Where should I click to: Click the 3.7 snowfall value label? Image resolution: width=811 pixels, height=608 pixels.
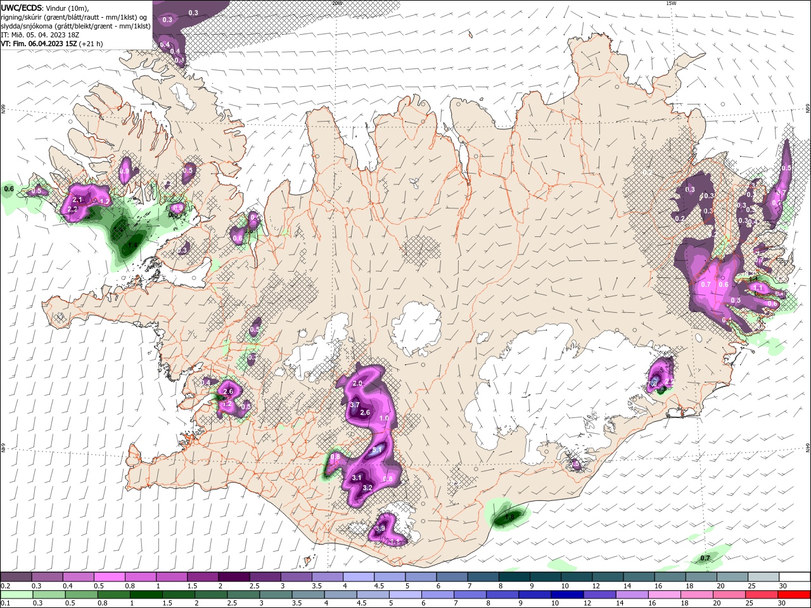point(355,405)
